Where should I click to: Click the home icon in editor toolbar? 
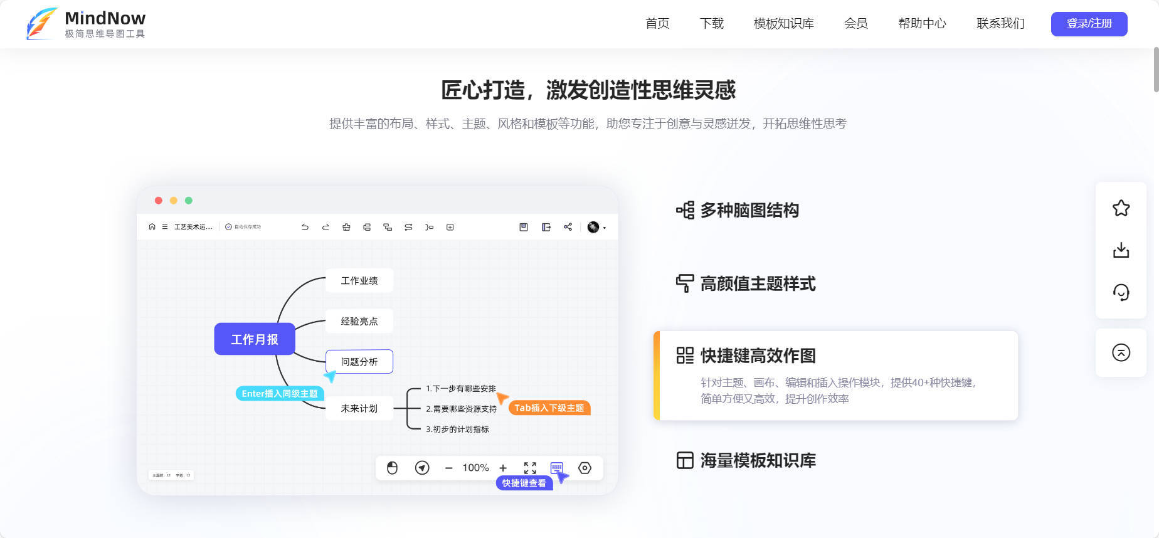(152, 226)
